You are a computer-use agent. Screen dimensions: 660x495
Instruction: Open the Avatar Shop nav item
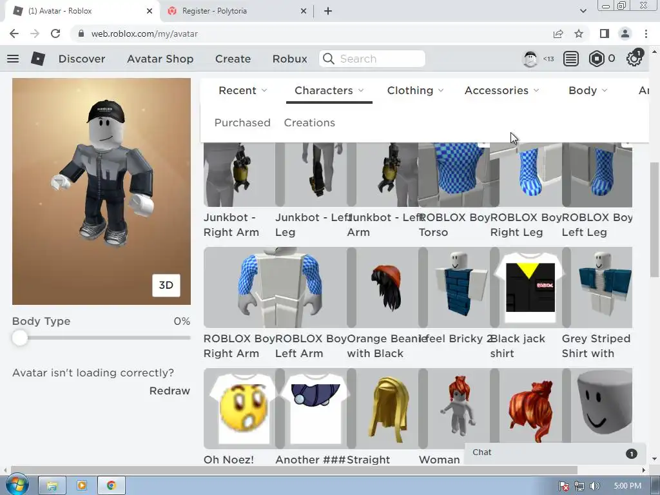click(160, 59)
